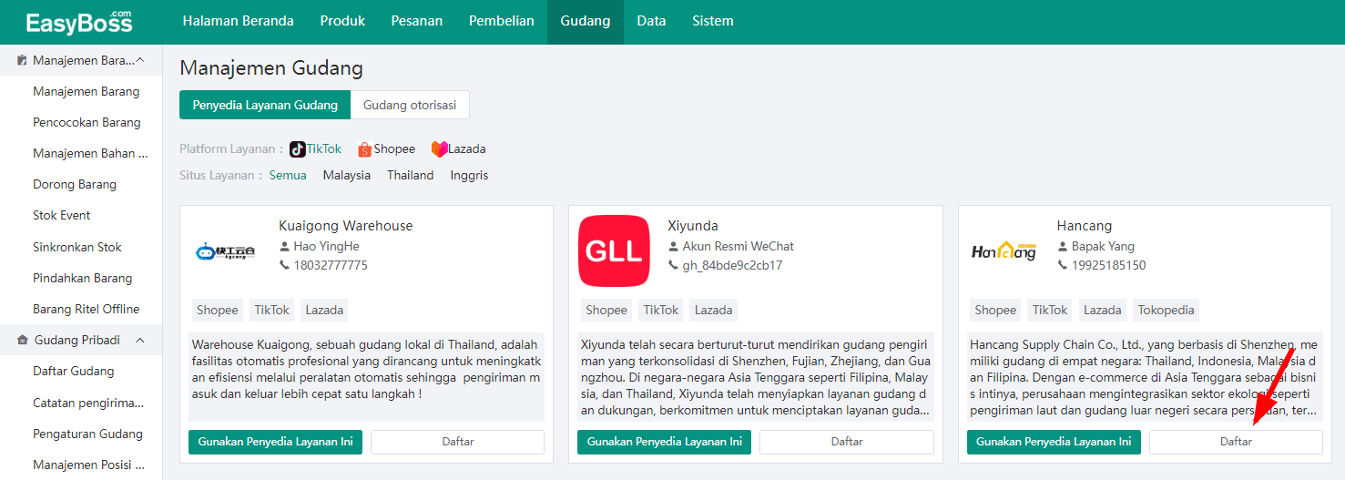Open the Data menu
This screenshot has height=480, width=1345.
(x=651, y=21)
